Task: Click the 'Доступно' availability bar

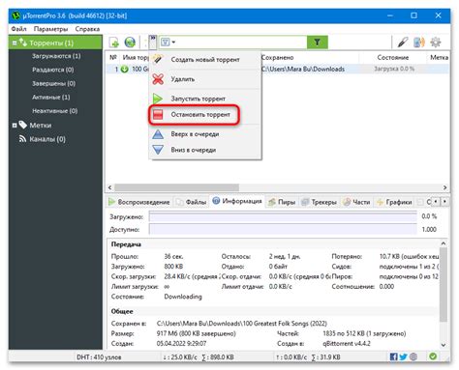Action: [283, 229]
